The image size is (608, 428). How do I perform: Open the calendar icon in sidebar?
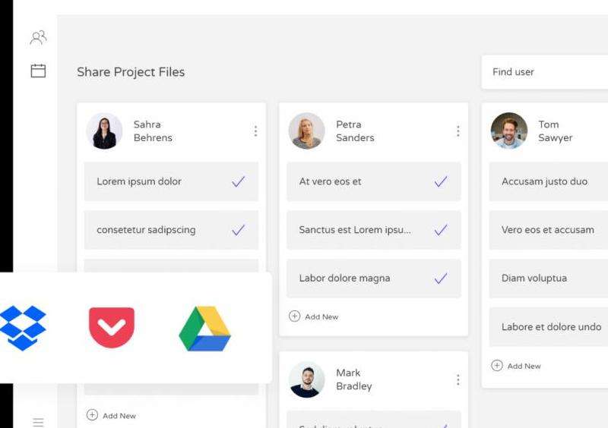pyautogui.click(x=38, y=71)
